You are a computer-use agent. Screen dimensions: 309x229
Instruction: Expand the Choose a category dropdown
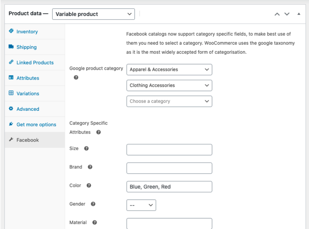tap(169, 101)
